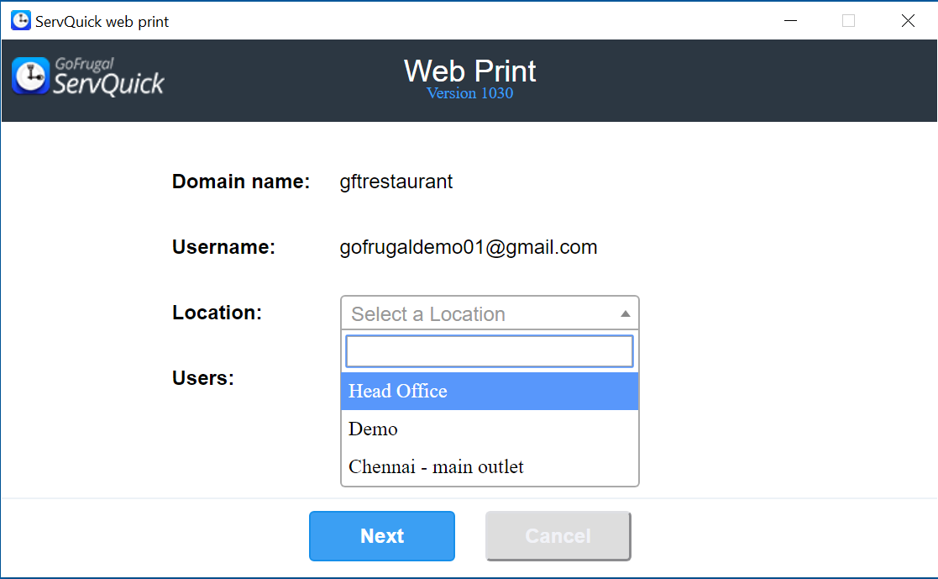Click the "ServQuick web print" window title text

pos(102,22)
